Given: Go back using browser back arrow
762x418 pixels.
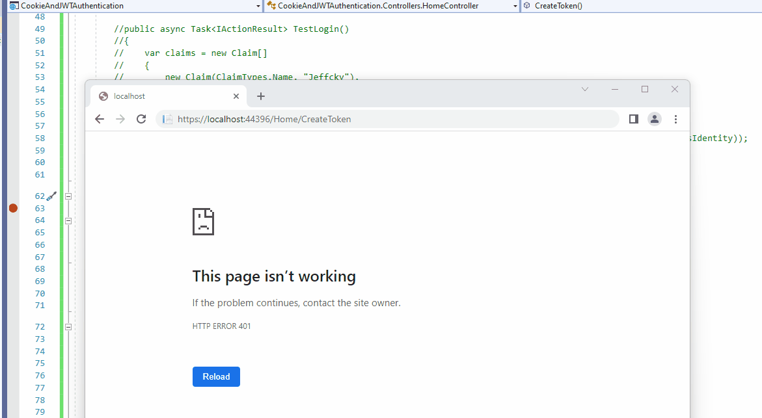Looking at the screenshot, I should tap(100, 119).
